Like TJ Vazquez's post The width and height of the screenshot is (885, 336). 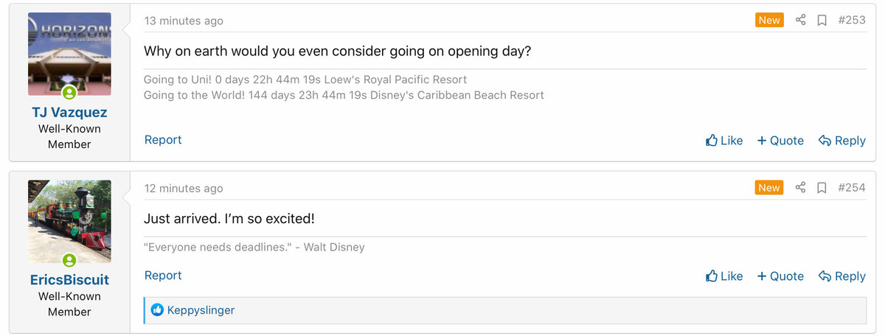(724, 140)
